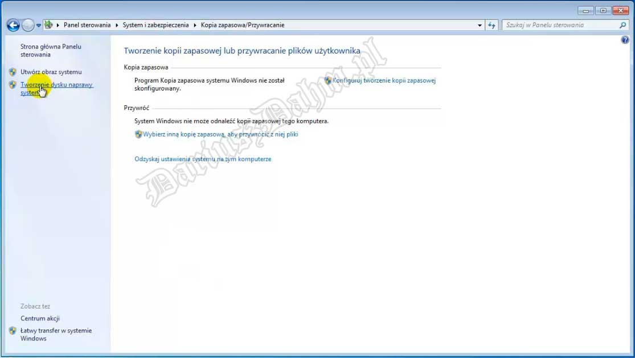Select 'System i zabezpieczenia' breadcrumb
This screenshot has width=635, height=358.
tap(156, 25)
